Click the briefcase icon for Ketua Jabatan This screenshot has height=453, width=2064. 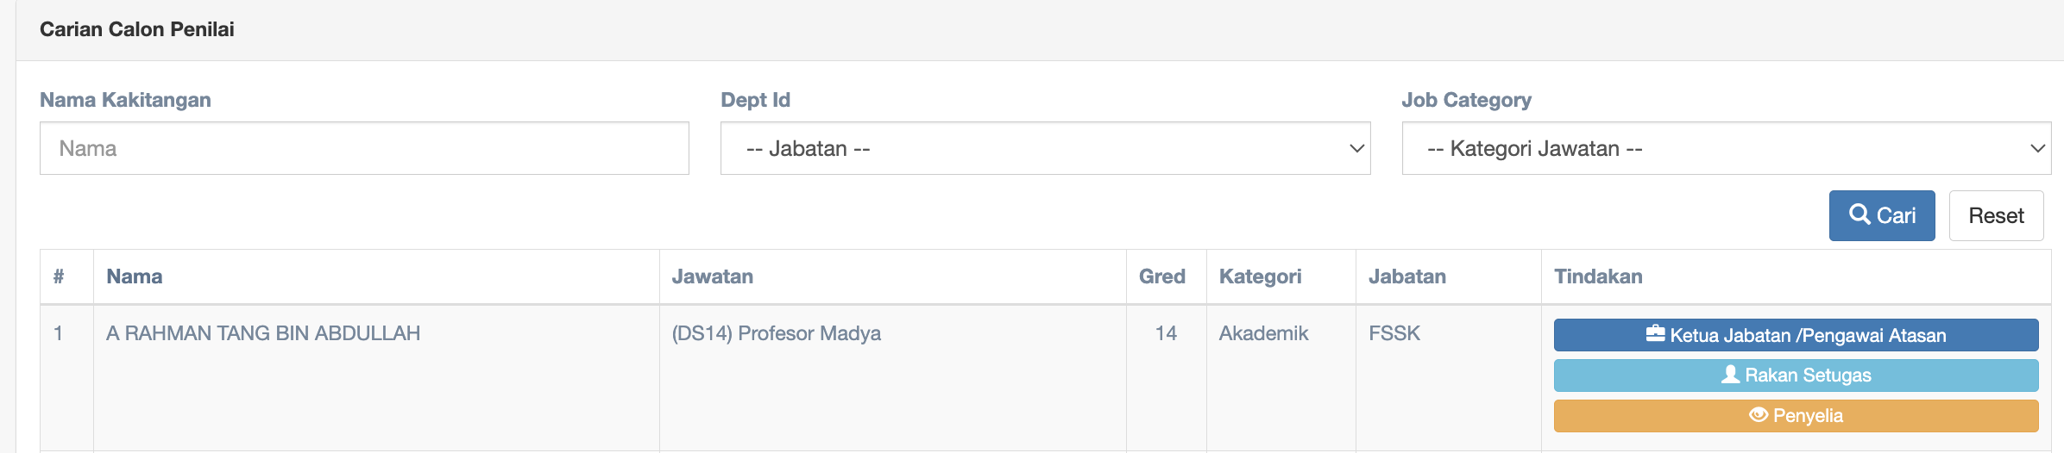pos(1655,334)
